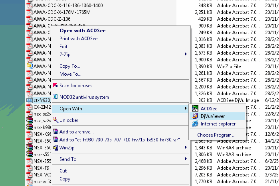
Task: Choose Open with ACDSee
Action: [83, 31]
